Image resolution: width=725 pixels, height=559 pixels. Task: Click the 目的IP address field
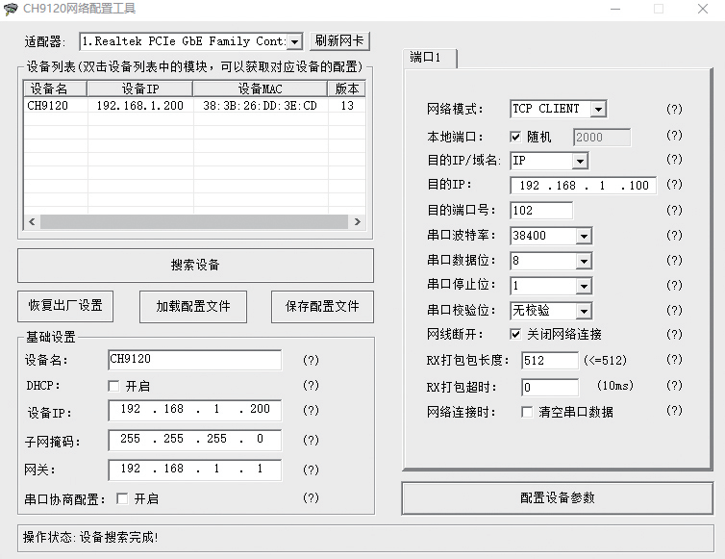pos(583,186)
